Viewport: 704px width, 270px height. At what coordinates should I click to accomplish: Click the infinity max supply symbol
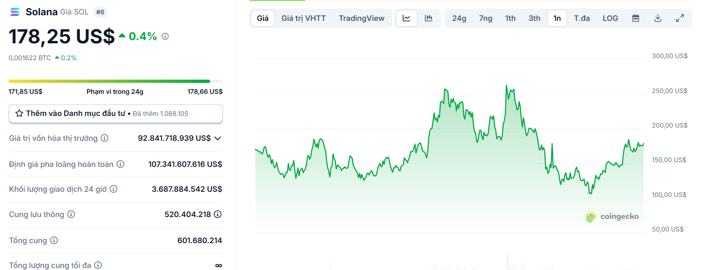pos(218,266)
